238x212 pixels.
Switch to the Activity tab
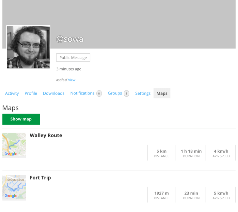[12, 93]
